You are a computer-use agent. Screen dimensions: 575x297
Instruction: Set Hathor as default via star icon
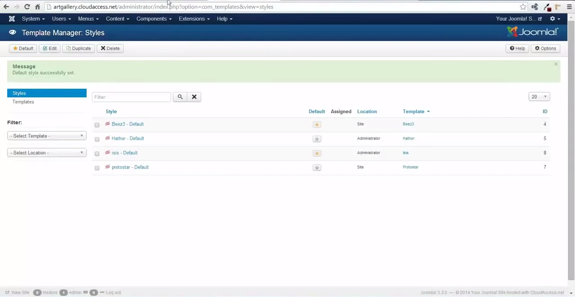point(317,139)
